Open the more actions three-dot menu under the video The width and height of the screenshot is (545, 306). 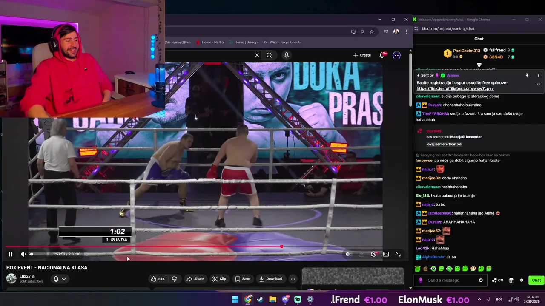pos(293,279)
